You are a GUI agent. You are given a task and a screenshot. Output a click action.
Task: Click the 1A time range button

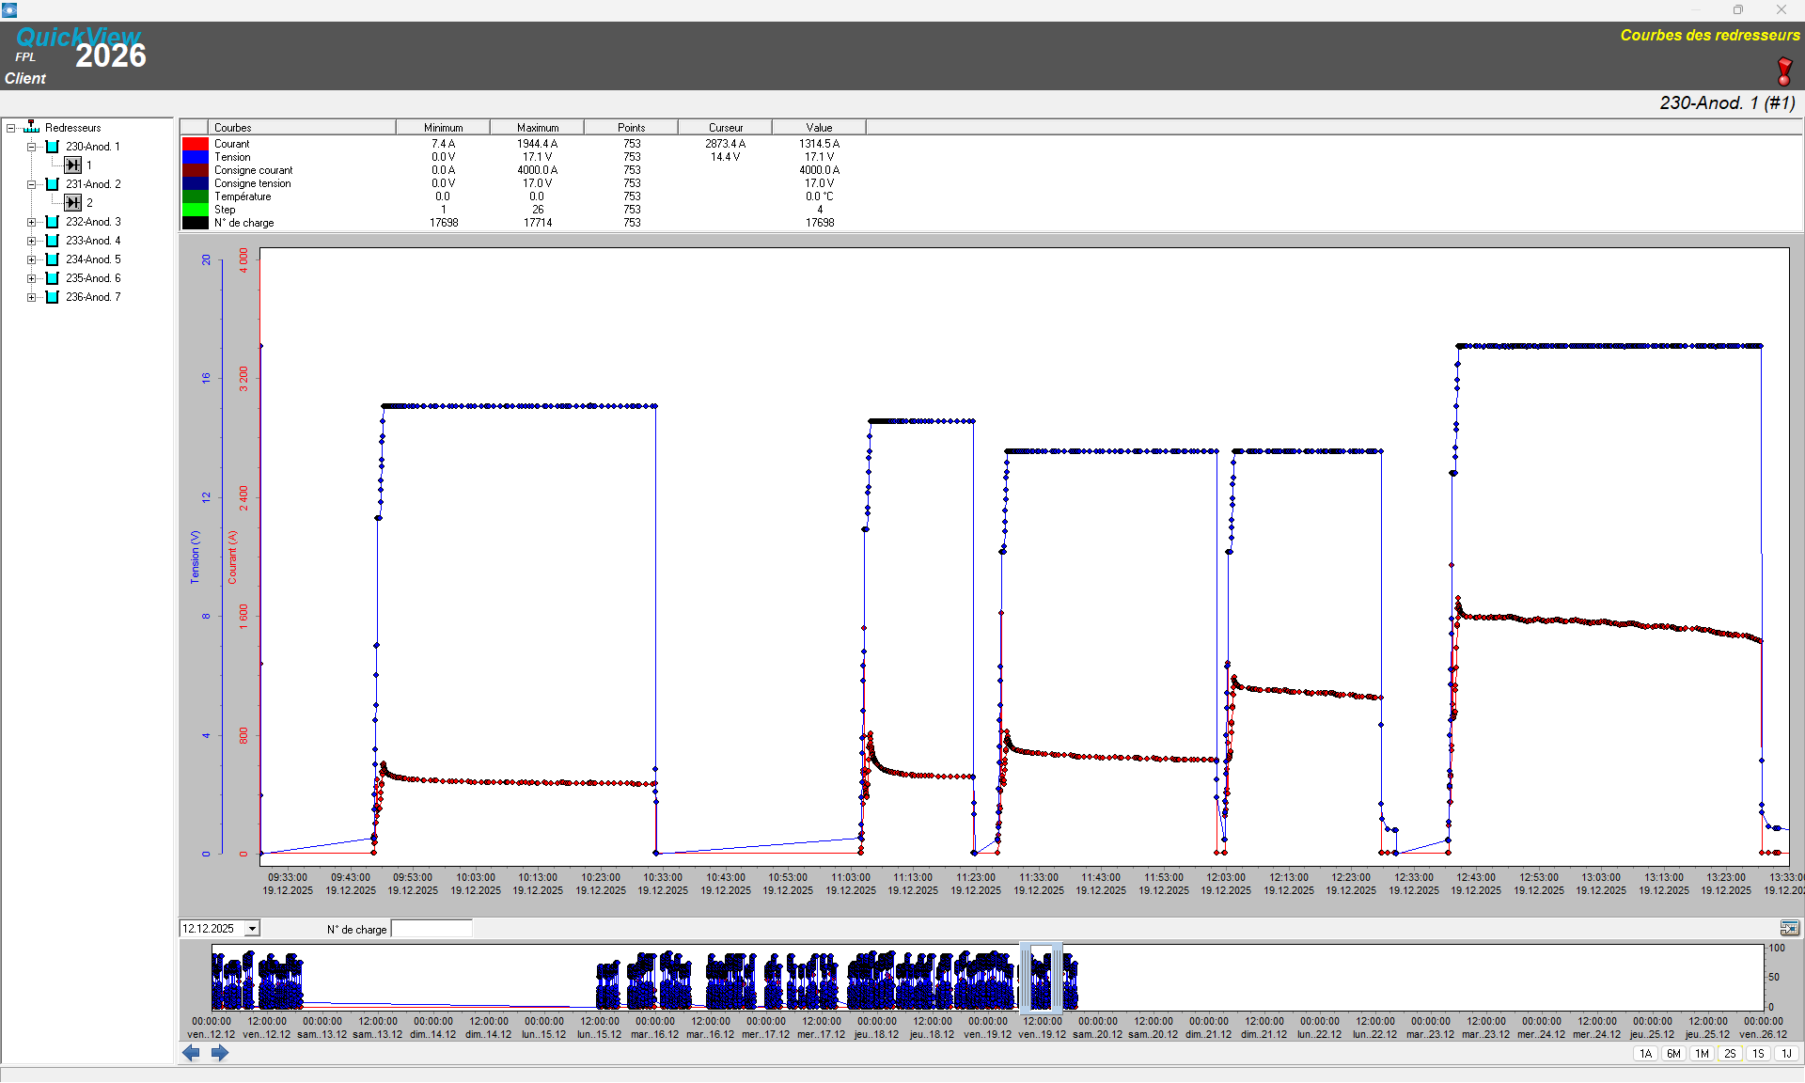point(1645,1054)
